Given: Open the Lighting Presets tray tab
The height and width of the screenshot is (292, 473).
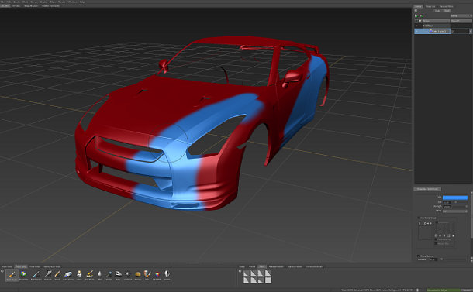Looking at the screenshot, I should pos(295,266).
